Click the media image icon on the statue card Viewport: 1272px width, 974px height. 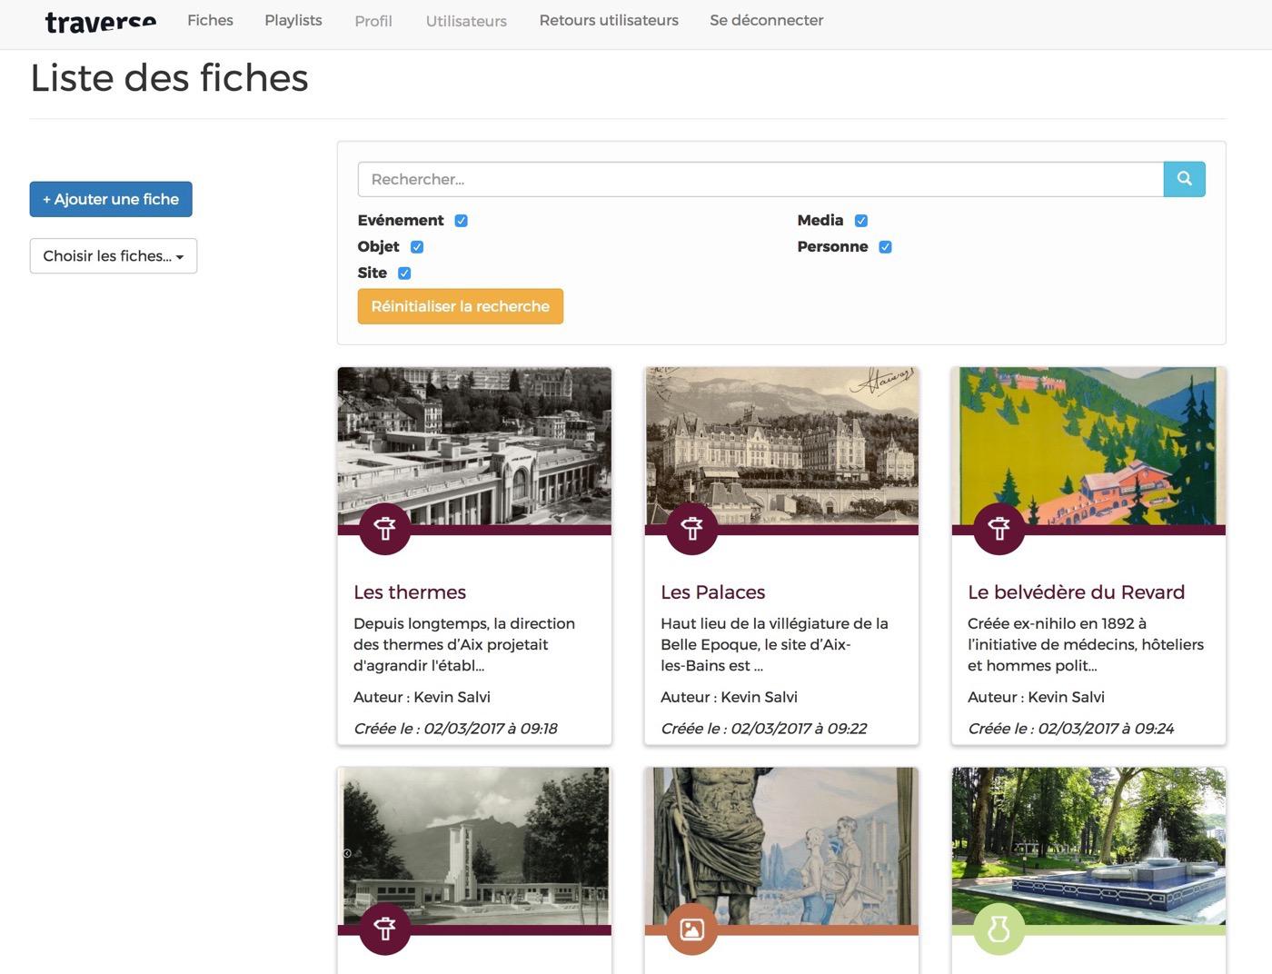691,929
